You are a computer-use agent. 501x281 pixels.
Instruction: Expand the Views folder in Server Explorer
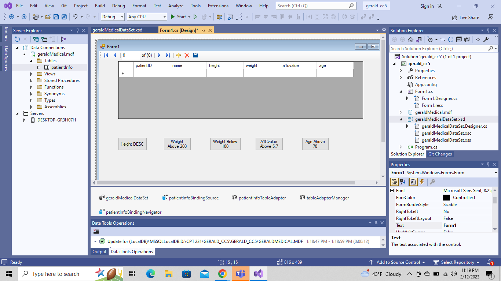(31, 74)
